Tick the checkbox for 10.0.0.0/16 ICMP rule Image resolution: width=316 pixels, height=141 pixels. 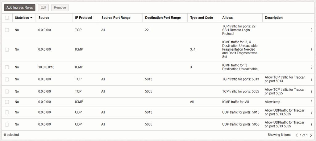tap(7, 67)
